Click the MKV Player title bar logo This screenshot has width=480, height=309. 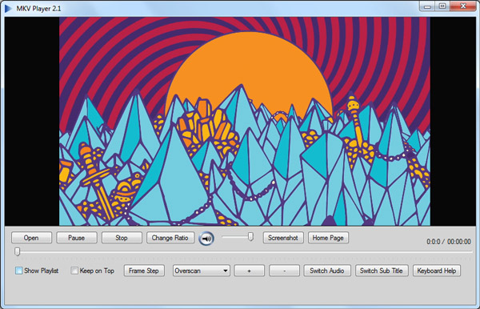point(8,8)
